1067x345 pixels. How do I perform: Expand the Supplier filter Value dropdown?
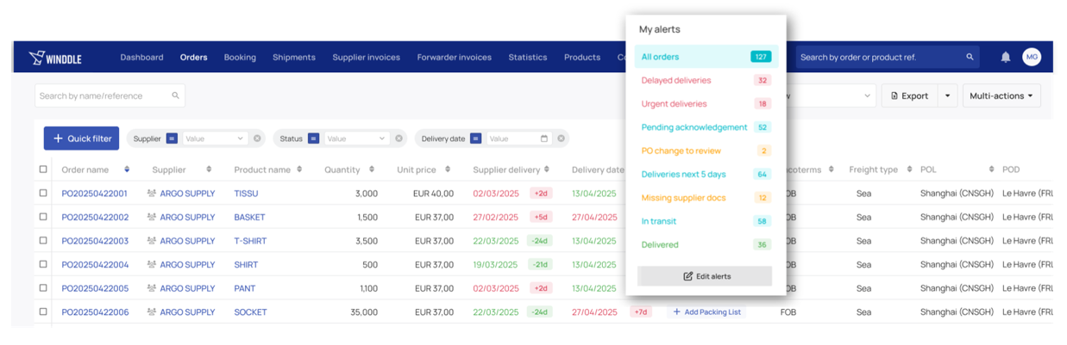(x=239, y=139)
